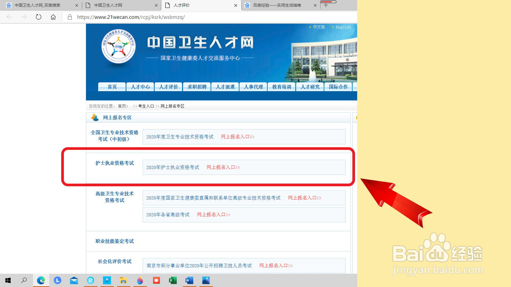Go to browser home page icon
The width and height of the screenshot is (511, 287).
point(53,17)
